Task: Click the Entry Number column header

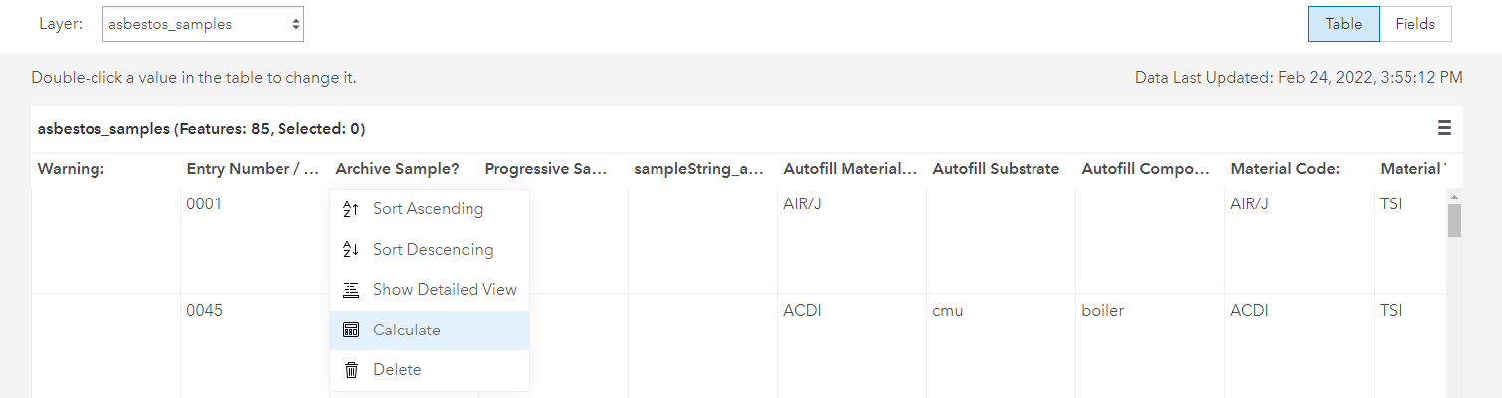Action: tap(253, 169)
